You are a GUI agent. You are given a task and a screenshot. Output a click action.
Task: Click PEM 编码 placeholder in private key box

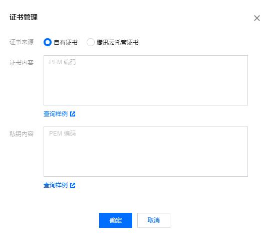point(62,134)
